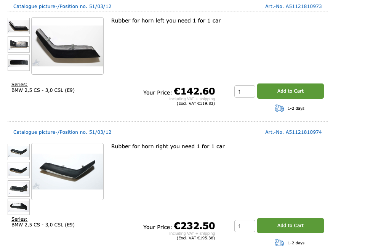Viewport: 365px width, 247px height.
Task: Select second thumbnail of right horn rubber
Action: click(x=19, y=170)
